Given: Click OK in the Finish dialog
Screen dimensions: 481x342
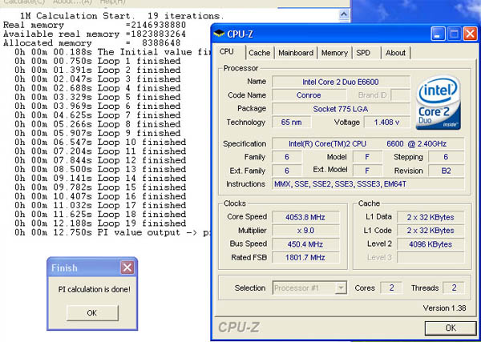Looking at the screenshot, I should [92, 313].
